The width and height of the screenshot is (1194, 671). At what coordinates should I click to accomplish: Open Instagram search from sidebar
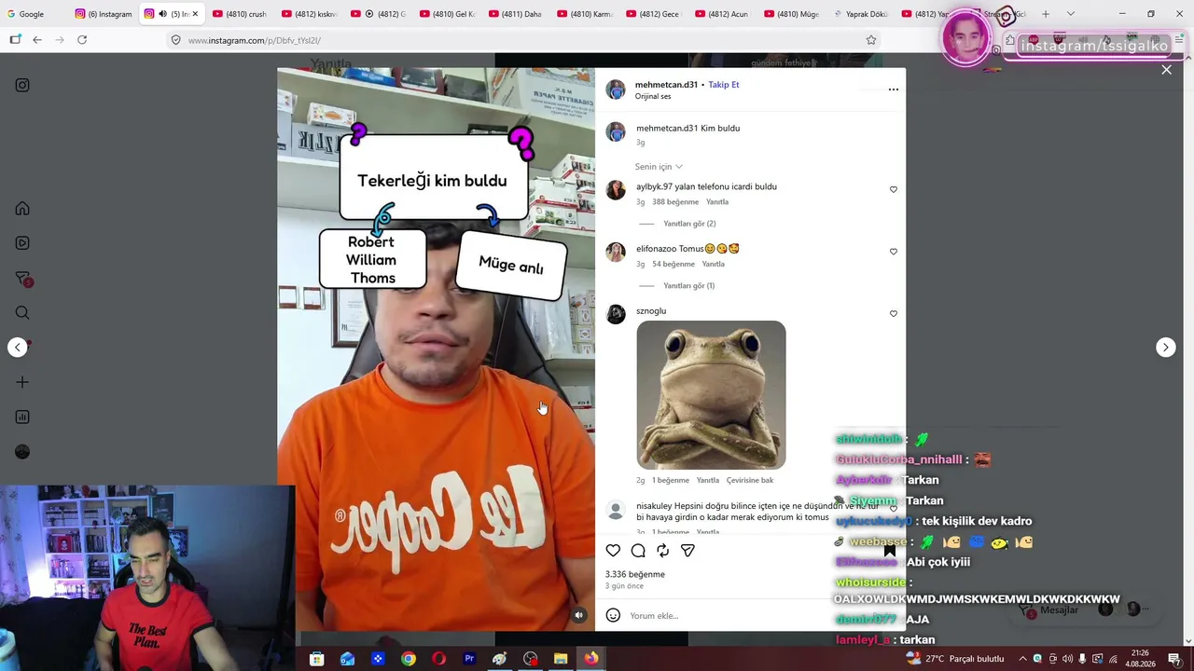coord(22,313)
